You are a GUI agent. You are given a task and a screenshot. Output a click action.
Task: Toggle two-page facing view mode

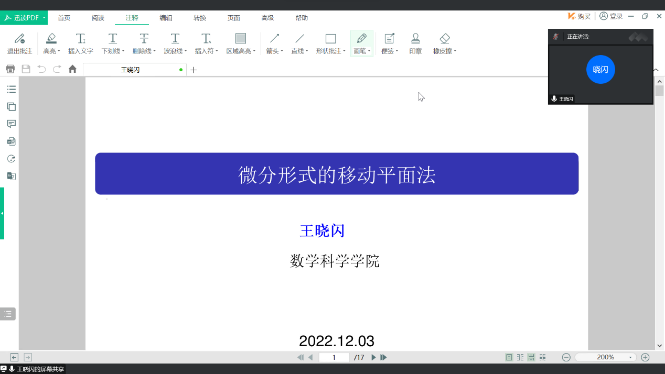[x=520, y=357]
